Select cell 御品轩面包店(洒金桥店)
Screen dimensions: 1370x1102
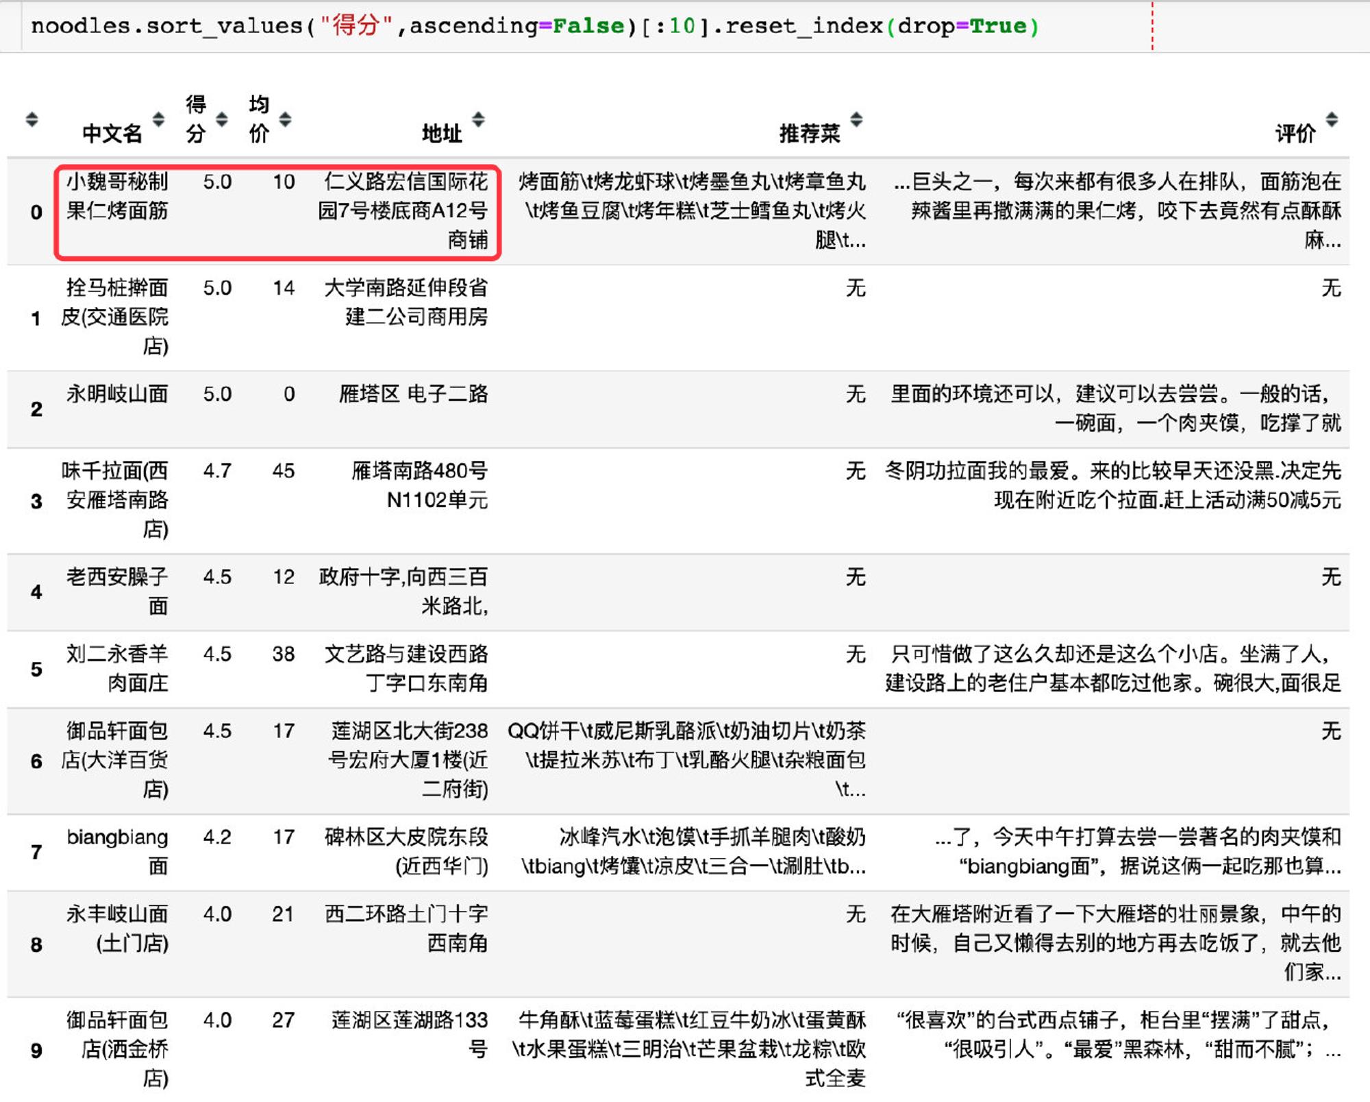click(x=117, y=1049)
